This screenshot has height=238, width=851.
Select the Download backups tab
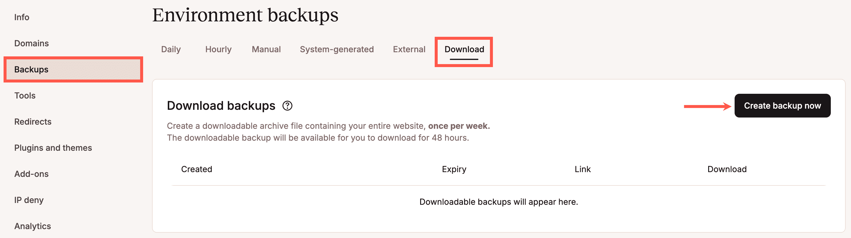(464, 49)
